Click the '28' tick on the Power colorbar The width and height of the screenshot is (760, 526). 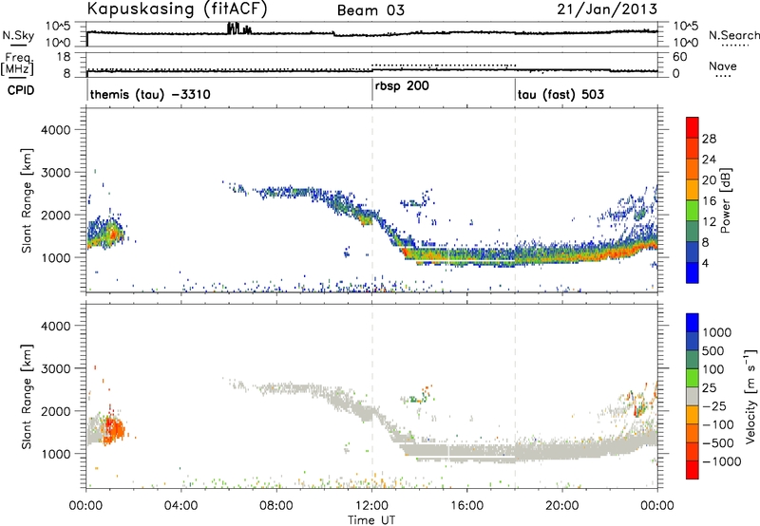(x=709, y=139)
